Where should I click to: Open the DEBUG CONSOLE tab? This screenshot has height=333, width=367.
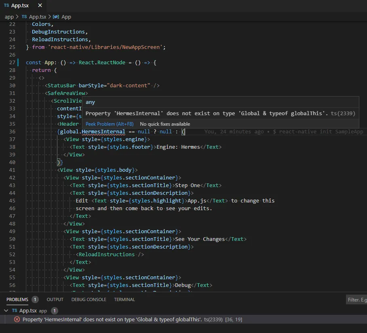[89, 299]
